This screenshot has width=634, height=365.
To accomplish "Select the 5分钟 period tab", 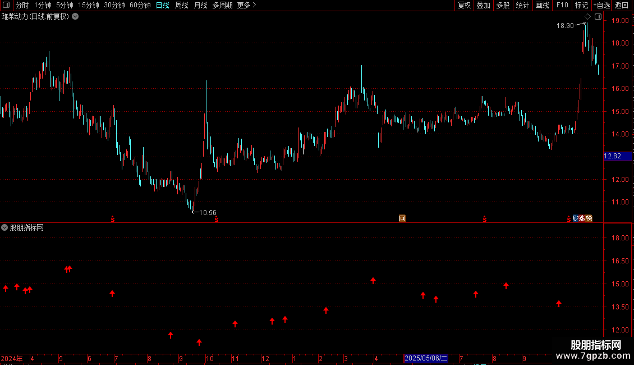I will coord(65,5).
